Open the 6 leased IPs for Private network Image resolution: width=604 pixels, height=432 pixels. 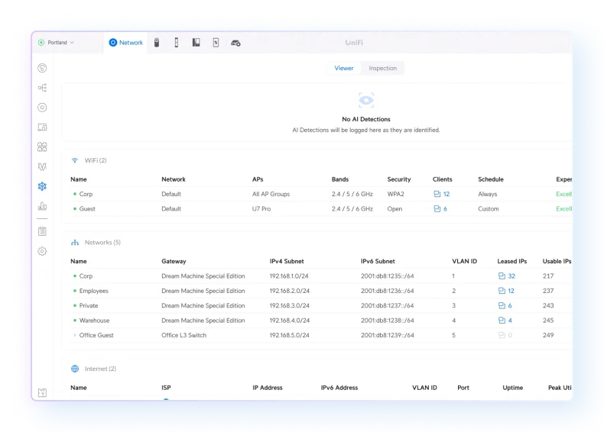pos(505,305)
